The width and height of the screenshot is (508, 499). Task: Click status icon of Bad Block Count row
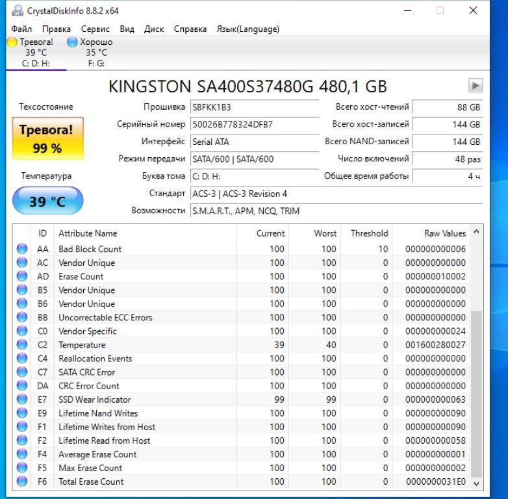click(21, 249)
